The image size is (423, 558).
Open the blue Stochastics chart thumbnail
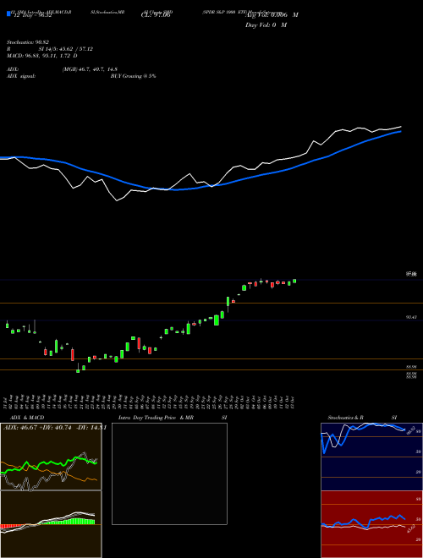coord(371,457)
